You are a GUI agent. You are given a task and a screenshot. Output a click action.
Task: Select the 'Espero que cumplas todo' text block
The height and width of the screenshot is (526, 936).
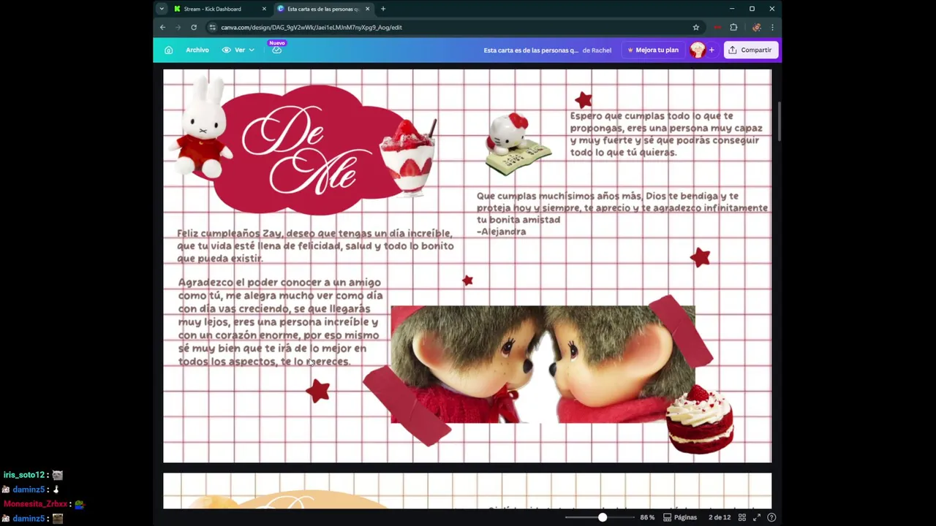(x=666, y=134)
